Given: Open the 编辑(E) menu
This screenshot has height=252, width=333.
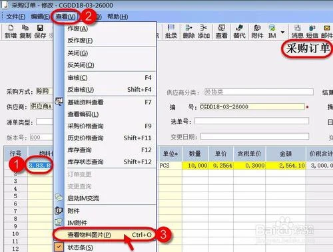Looking at the screenshot, I should point(40,17).
